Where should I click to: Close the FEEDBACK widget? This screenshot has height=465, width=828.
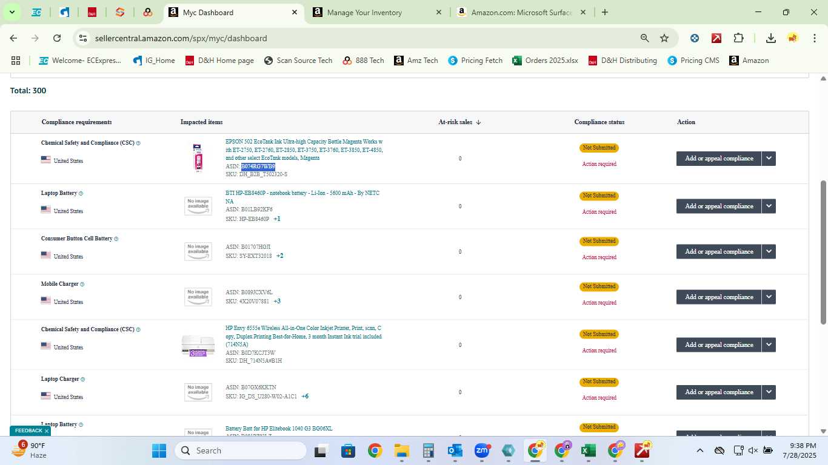[47, 431]
